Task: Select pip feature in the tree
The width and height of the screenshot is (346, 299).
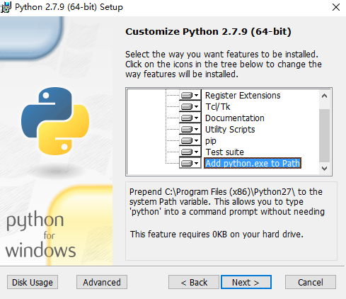Action: click(211, 141)
